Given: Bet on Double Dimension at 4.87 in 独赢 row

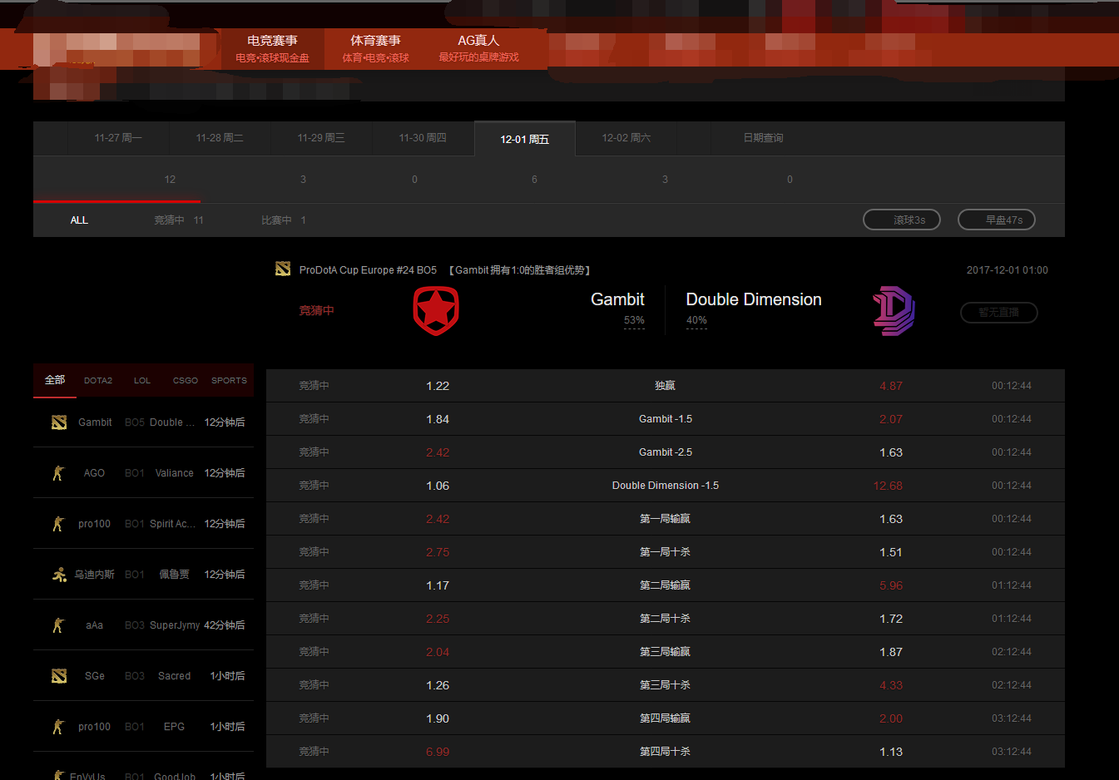Looking at the screenshot, I should pyautogui.click(x=891, y=386).
